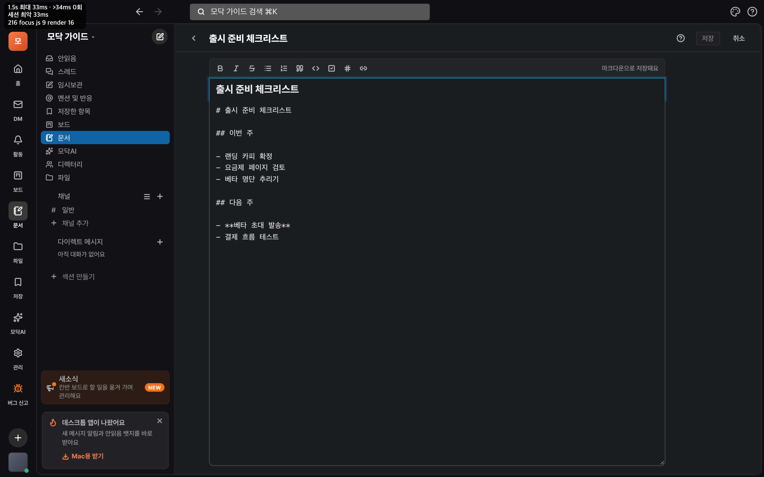
Task: Toggle bold formatting in the editor toolbar
Action: [x=220, y=68]
